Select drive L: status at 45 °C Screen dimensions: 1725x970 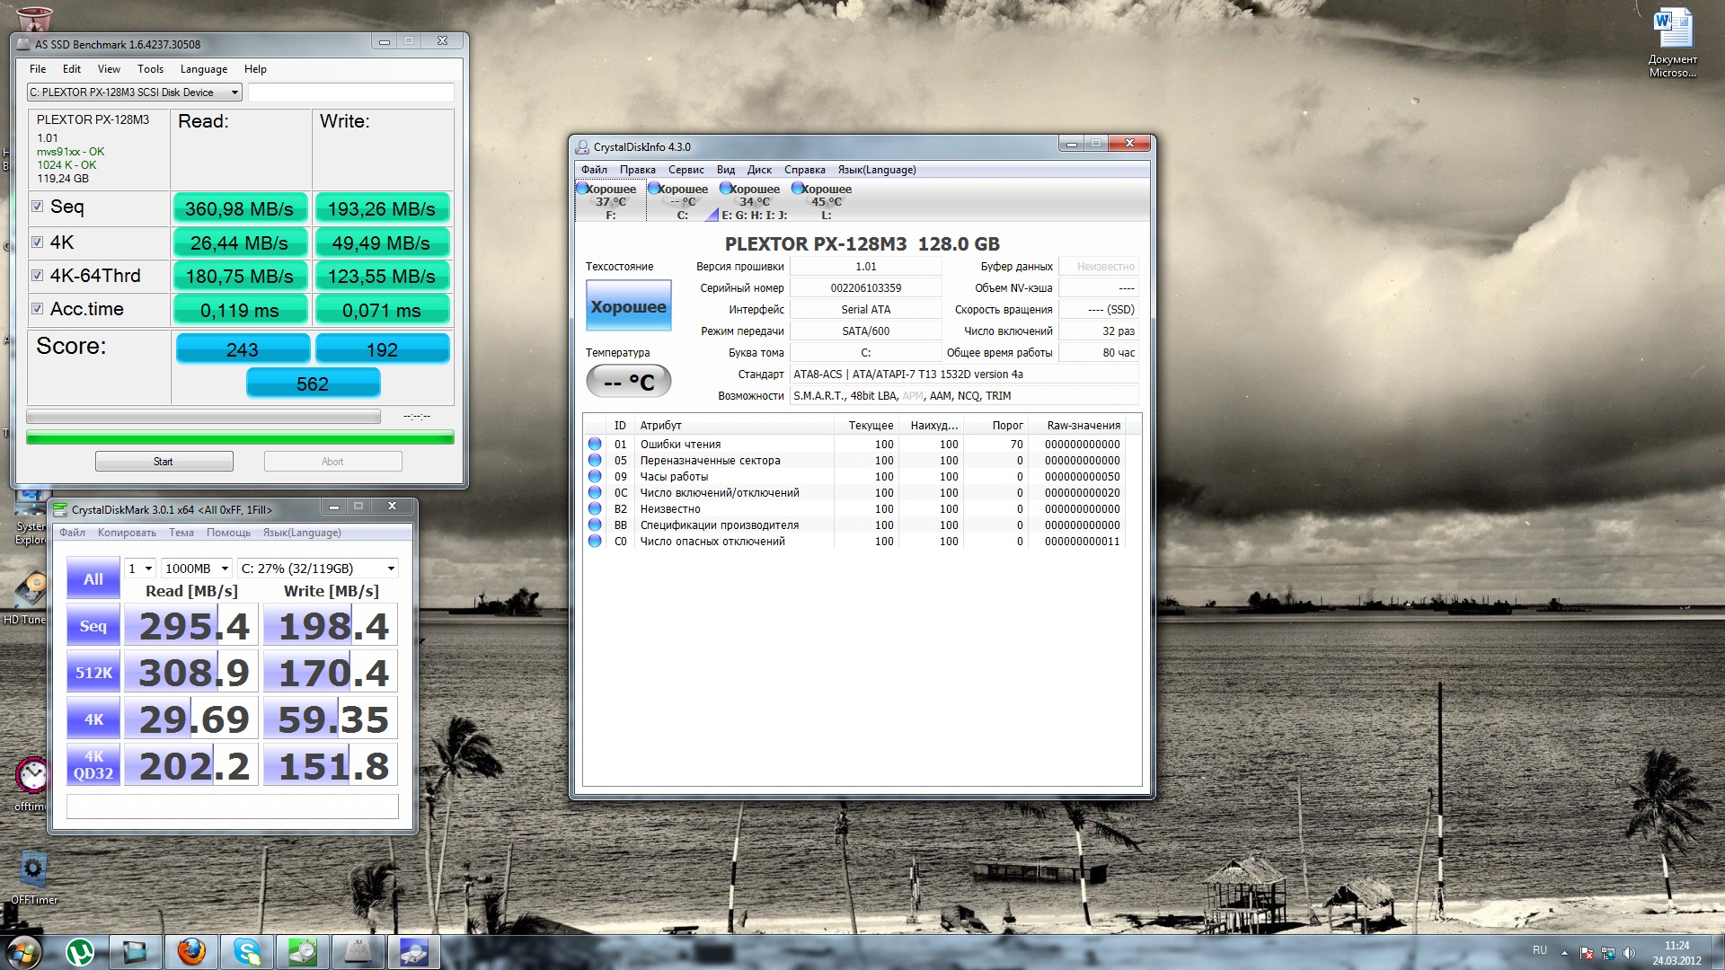(826, 201)
